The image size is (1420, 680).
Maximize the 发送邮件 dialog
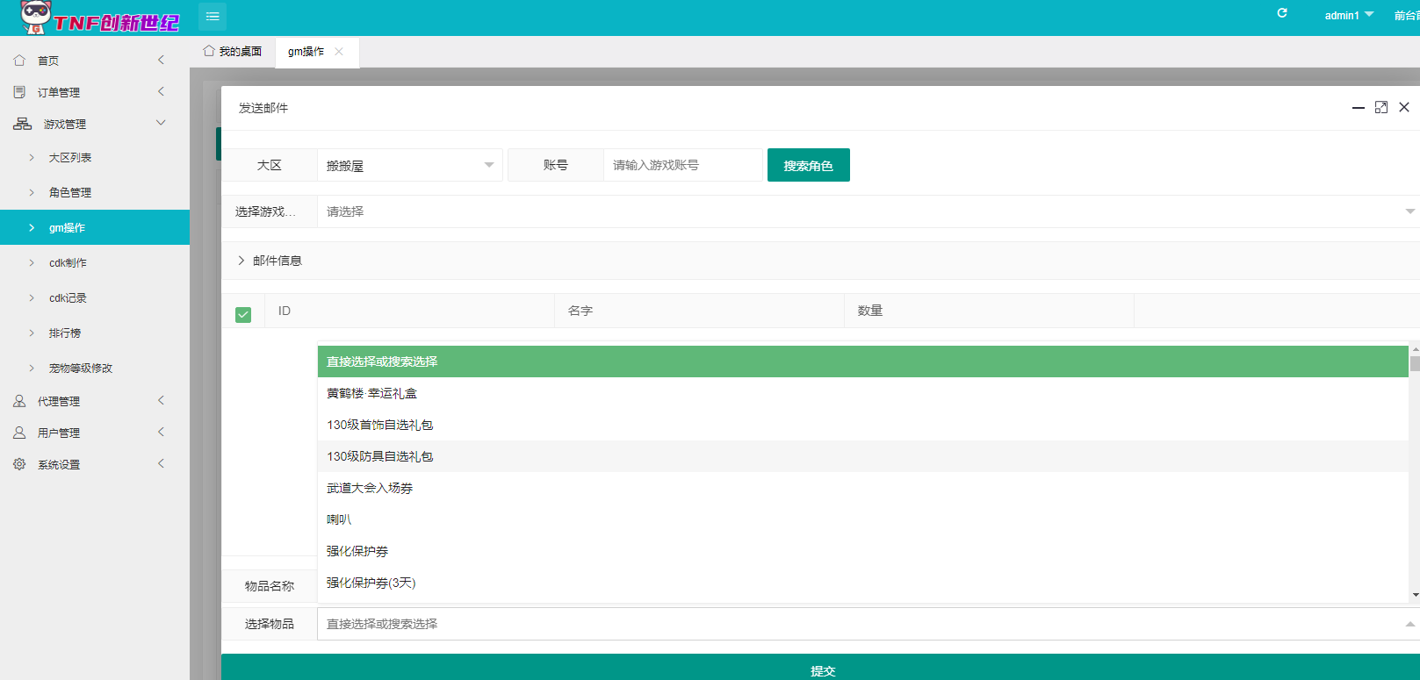tap(1381, 107)
